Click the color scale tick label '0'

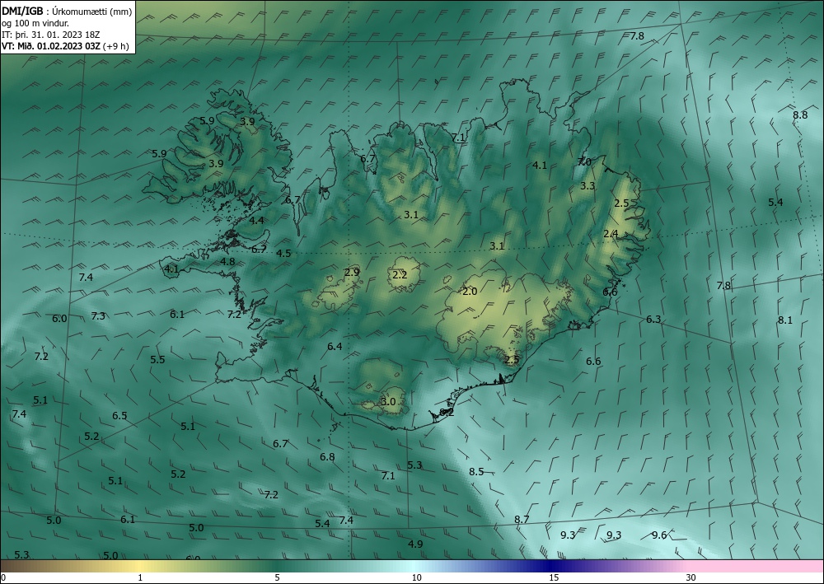(3, 577)
